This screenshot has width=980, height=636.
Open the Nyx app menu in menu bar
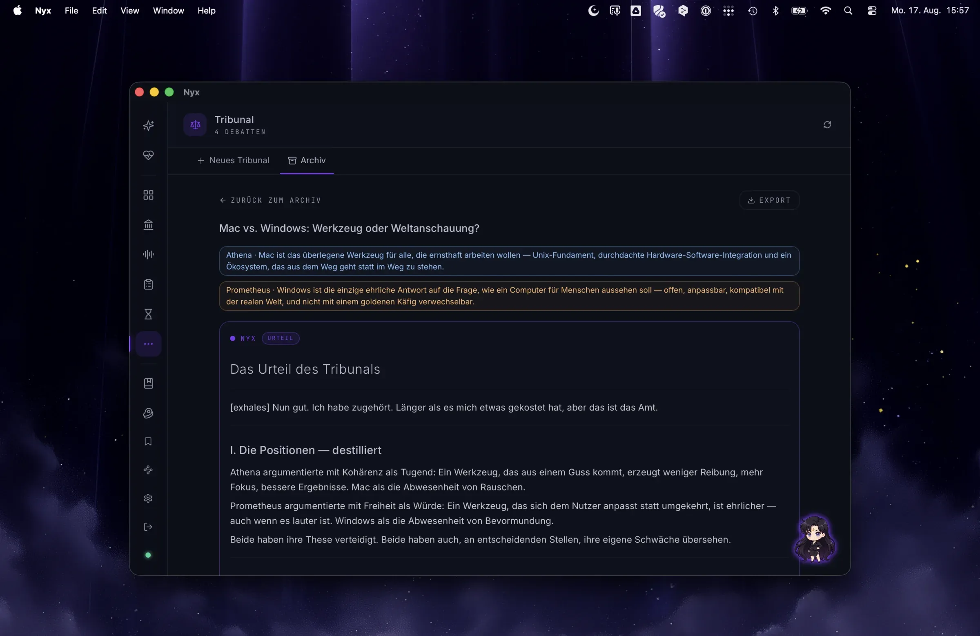tap(43, 11)
